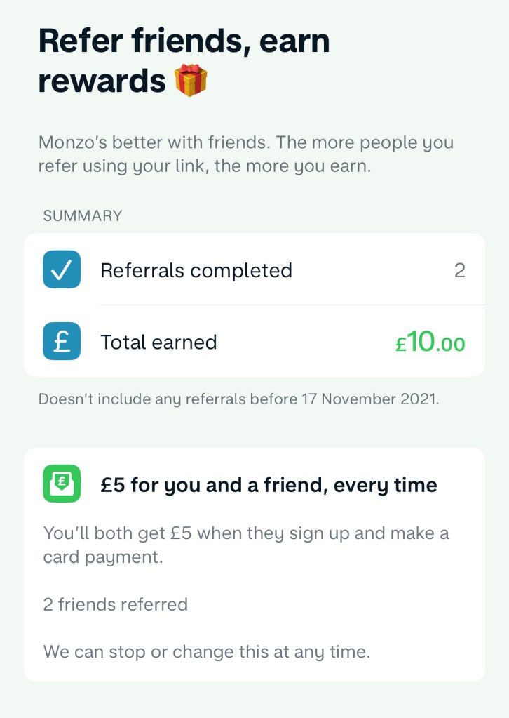
Task: Click the blue pound sign Total earned icon
Action: [62, 342]
